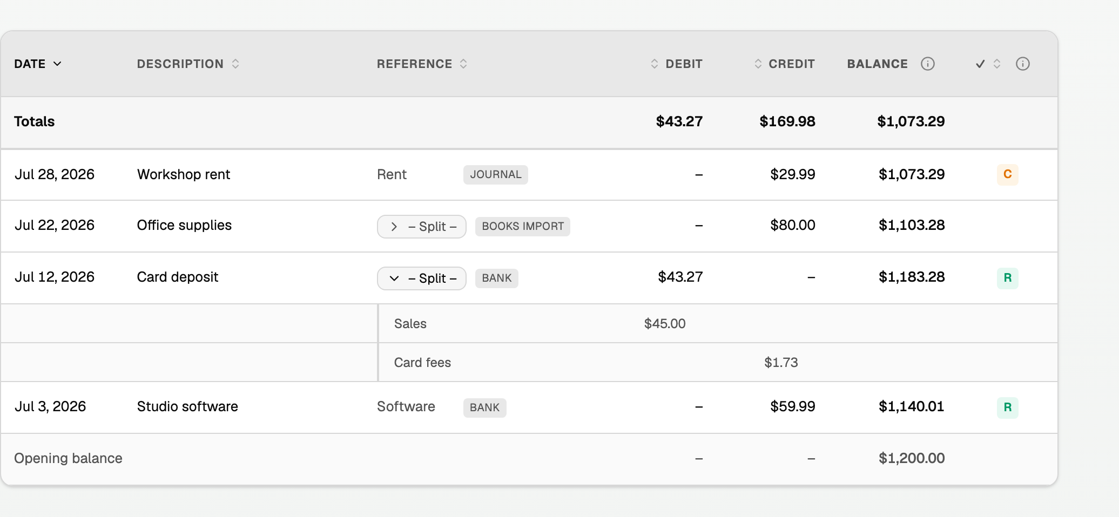Click the $59.99 credit amount
The image size is (1119, 517).
(793, 406)
